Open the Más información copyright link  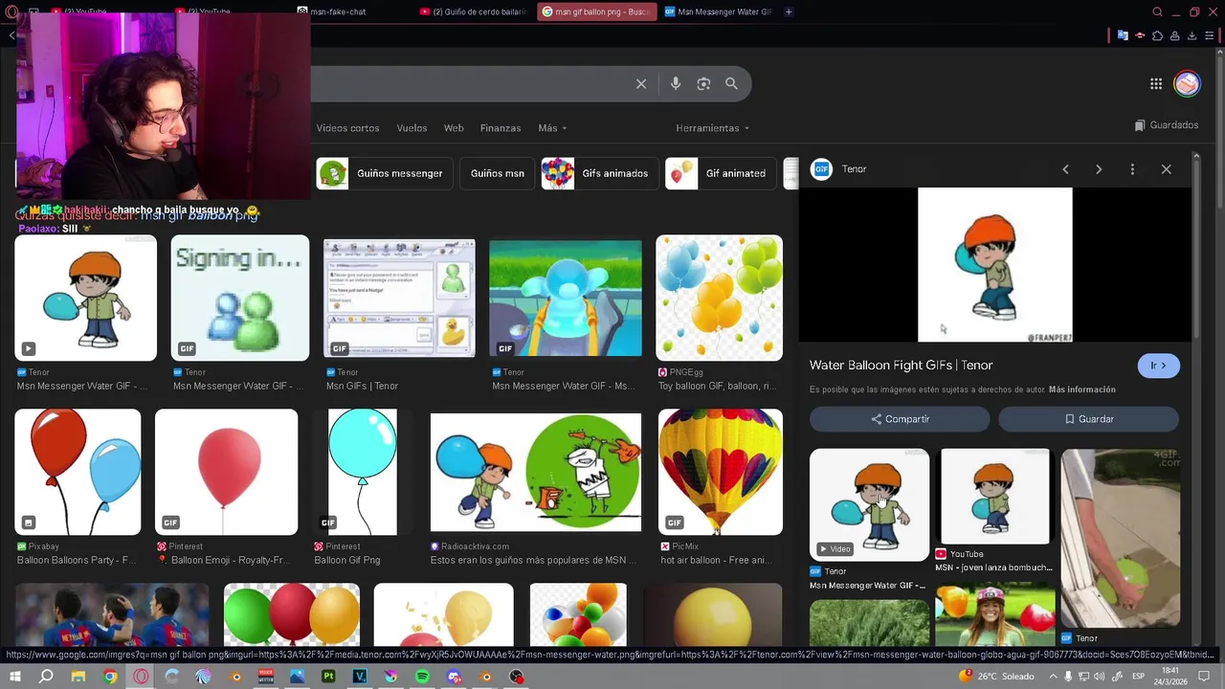1082,389
